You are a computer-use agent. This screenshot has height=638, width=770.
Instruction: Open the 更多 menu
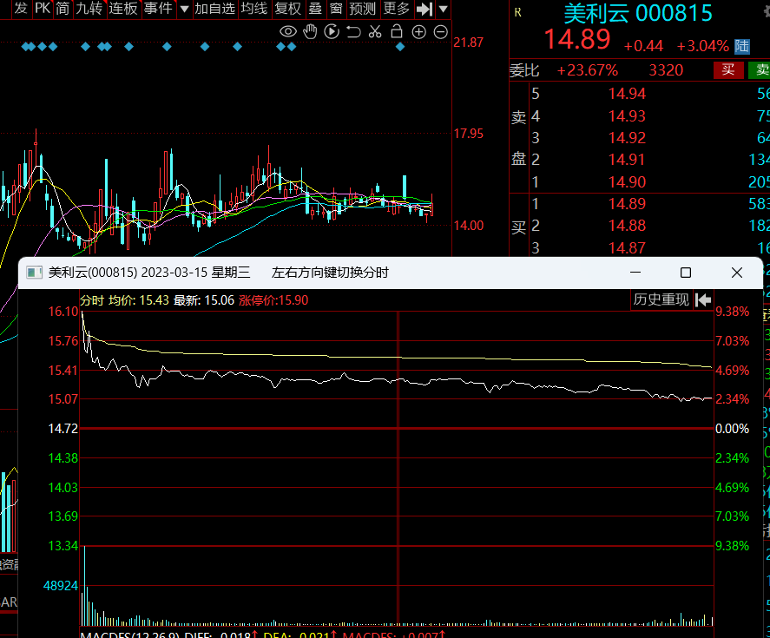point(396,9)
